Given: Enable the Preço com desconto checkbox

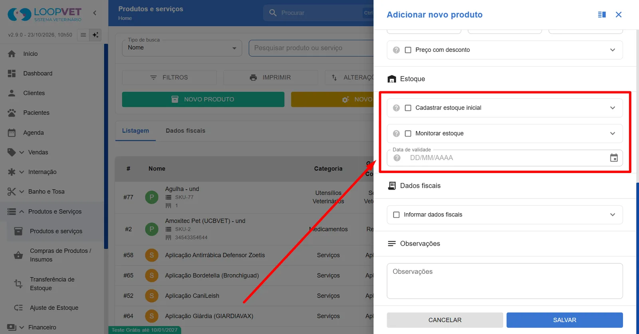Looking at the screenshot, I should tap(408, 50).
